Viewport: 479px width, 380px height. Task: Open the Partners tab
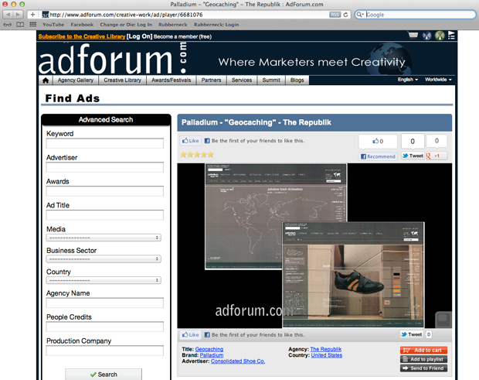click(x=211, y=80)
